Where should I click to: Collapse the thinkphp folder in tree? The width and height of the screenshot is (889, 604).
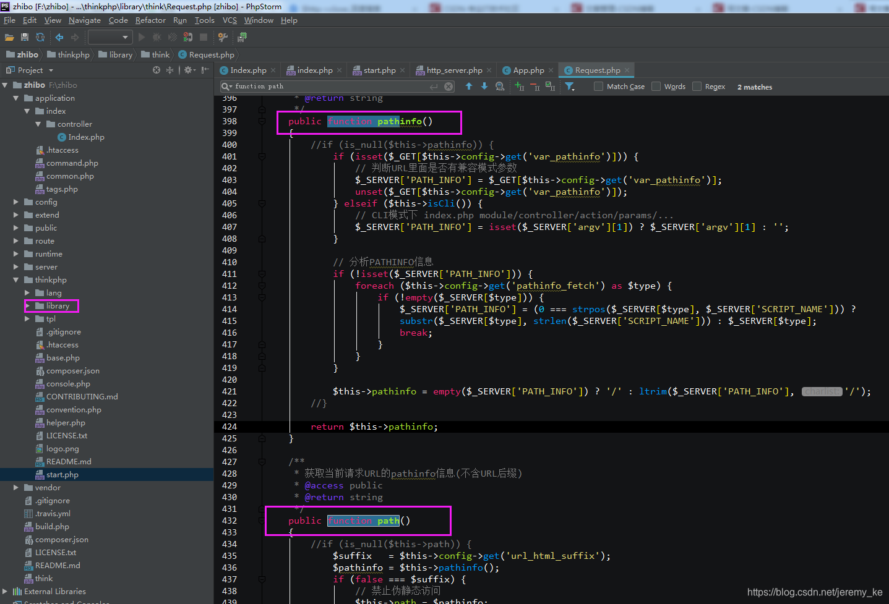[16, 280]
